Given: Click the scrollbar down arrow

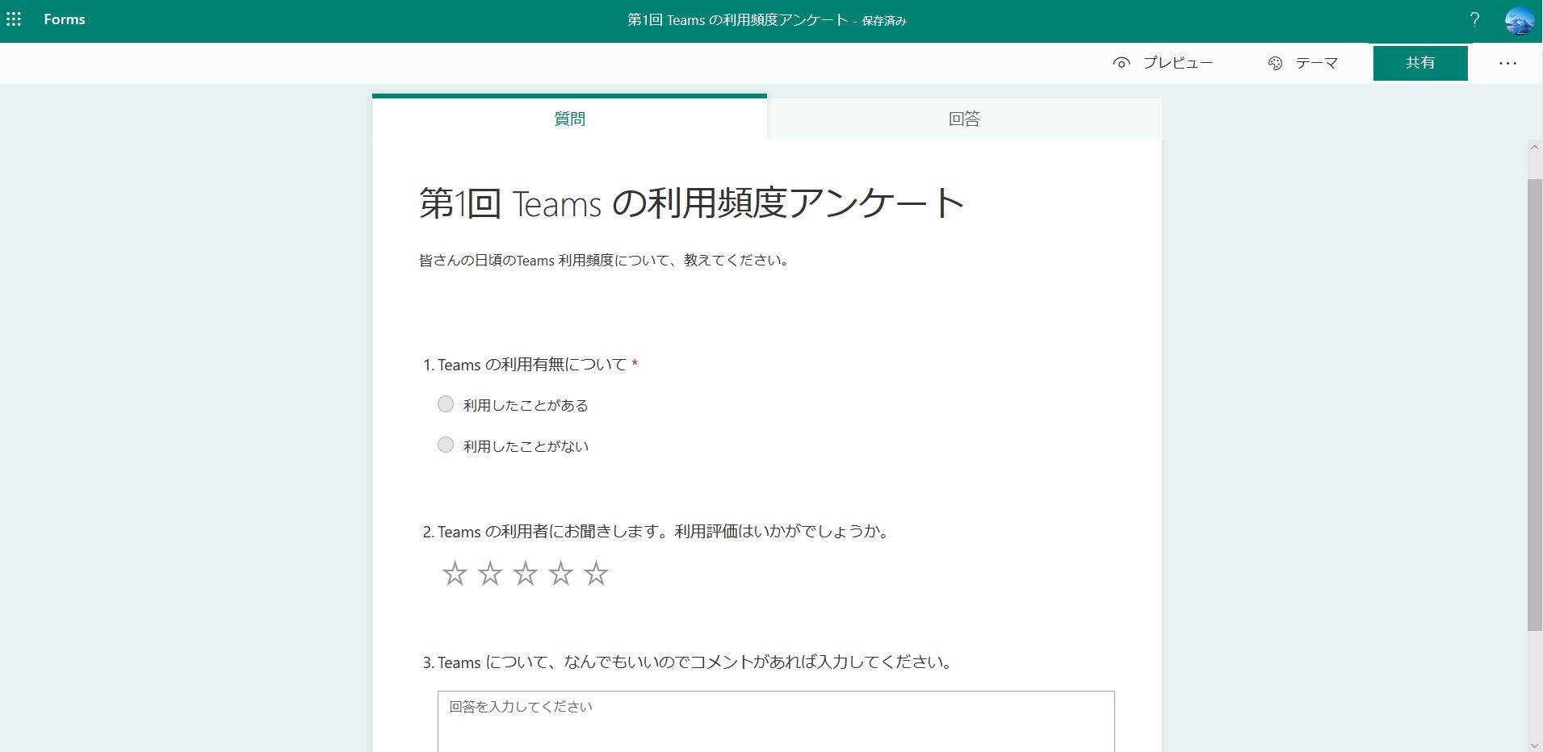Looking at the screenshot, I should 1535,745.
